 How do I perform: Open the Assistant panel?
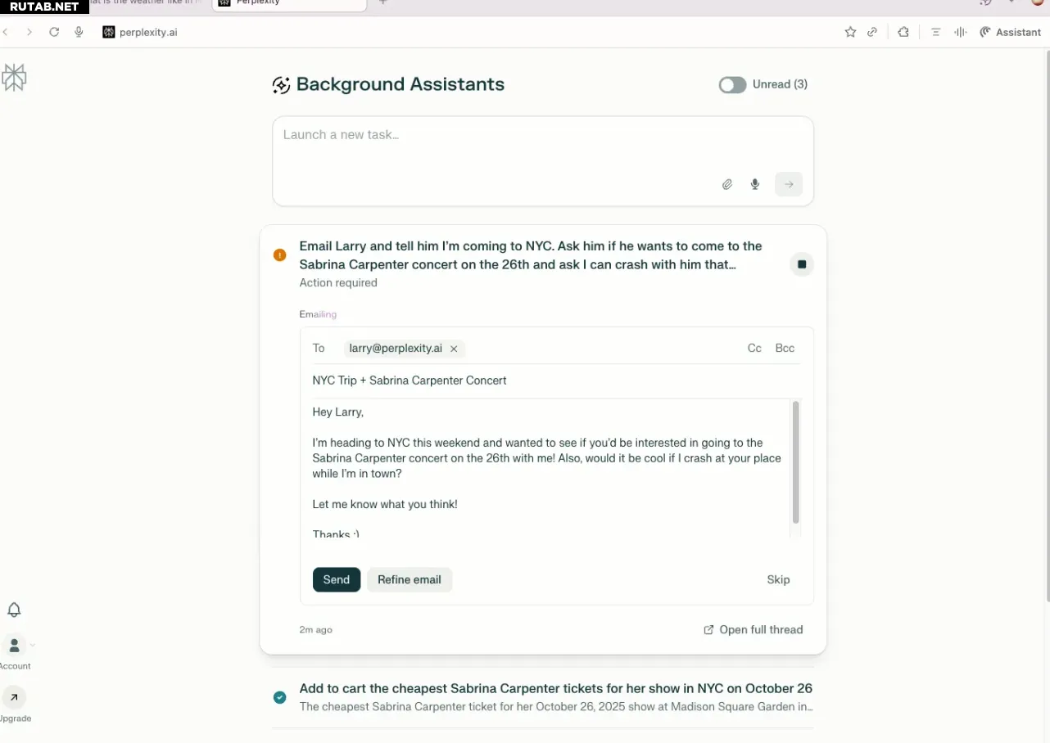tap(1010, 32)
